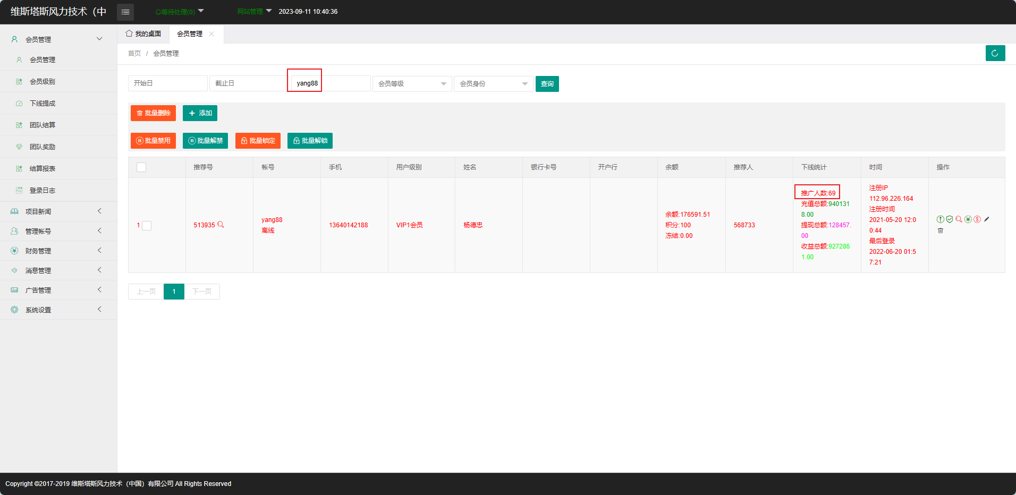Click the magnifier next to 513935
The image size is (1016, 495).
tap(221, 225)
